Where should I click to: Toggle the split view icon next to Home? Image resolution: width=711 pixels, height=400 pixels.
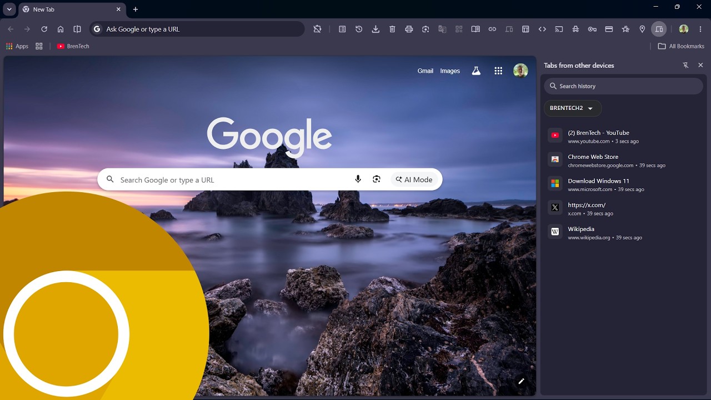click(77, 29)
